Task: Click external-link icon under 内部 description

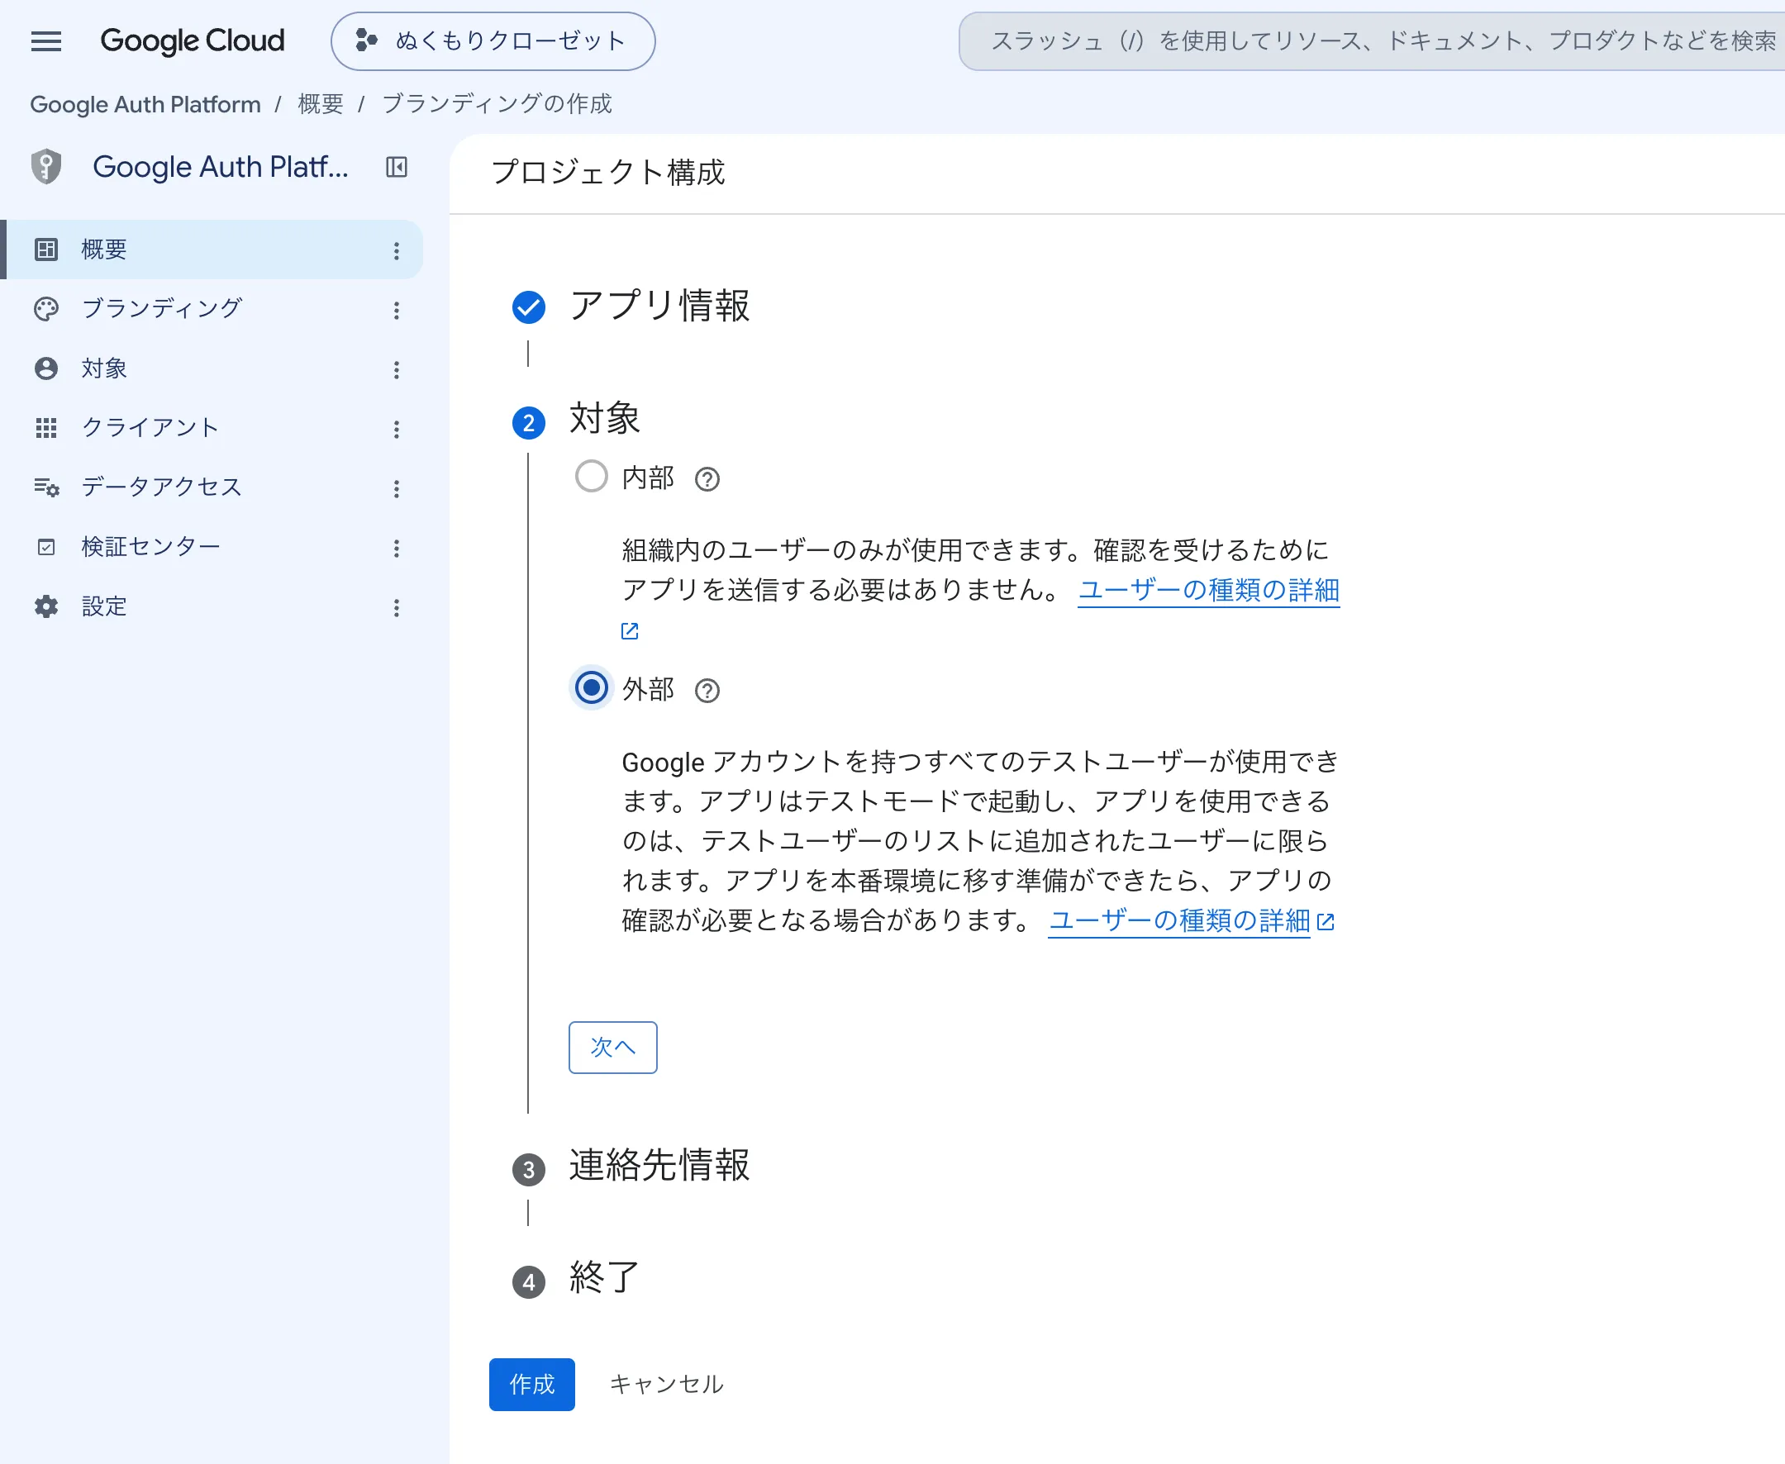Action: 631,631
